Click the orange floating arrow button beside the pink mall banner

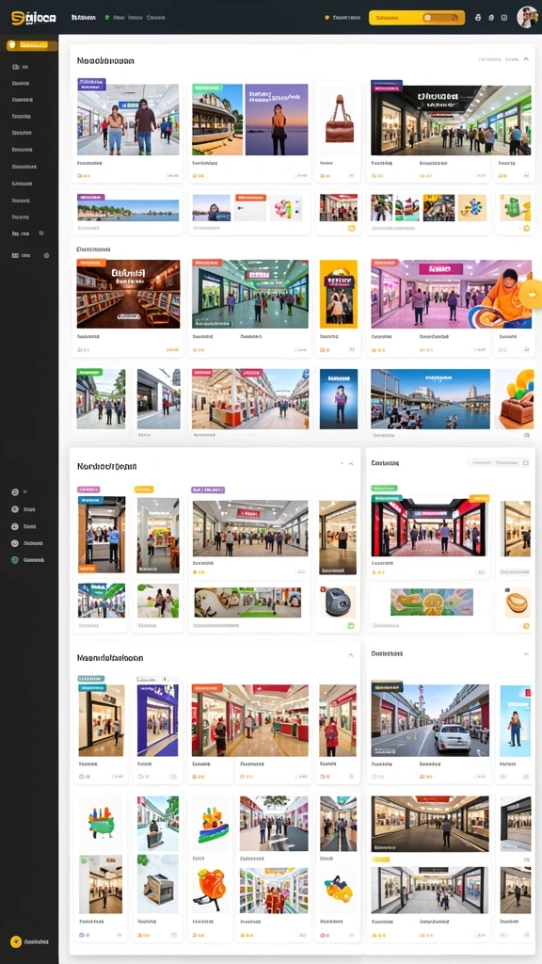click(531, 294)
